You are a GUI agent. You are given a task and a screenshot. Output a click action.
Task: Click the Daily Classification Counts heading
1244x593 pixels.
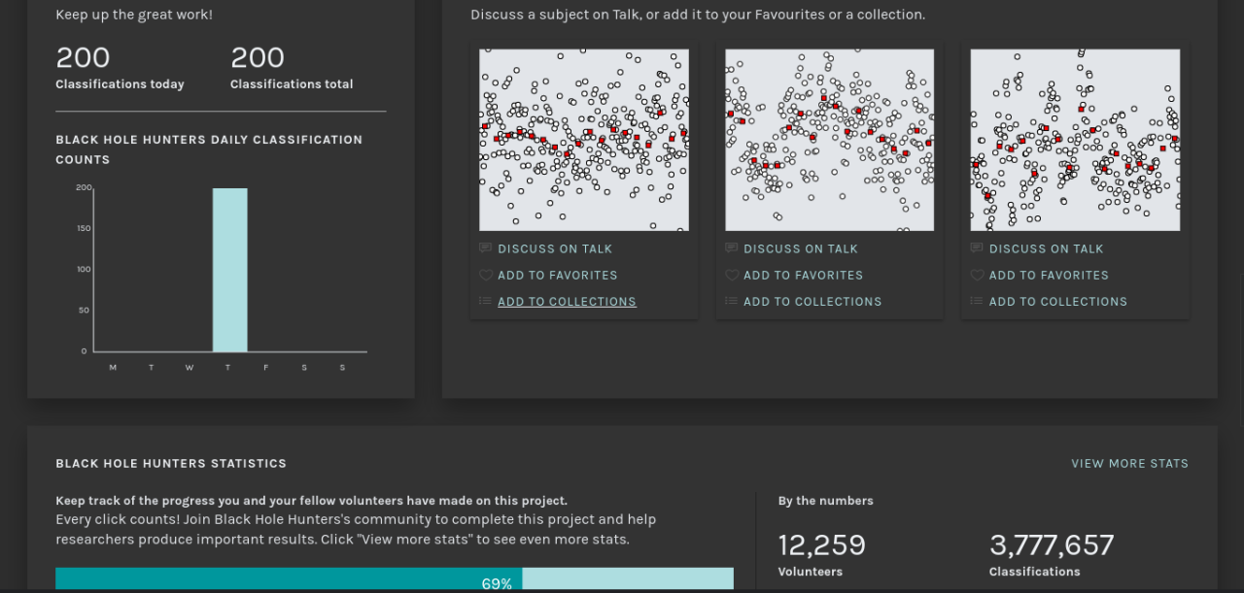coord(209,149)
